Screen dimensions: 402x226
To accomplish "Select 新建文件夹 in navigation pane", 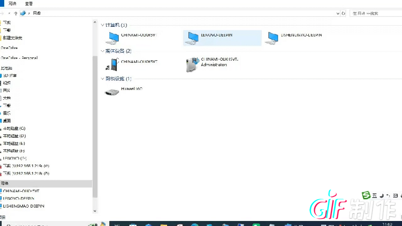I will (x=12, y=38).
